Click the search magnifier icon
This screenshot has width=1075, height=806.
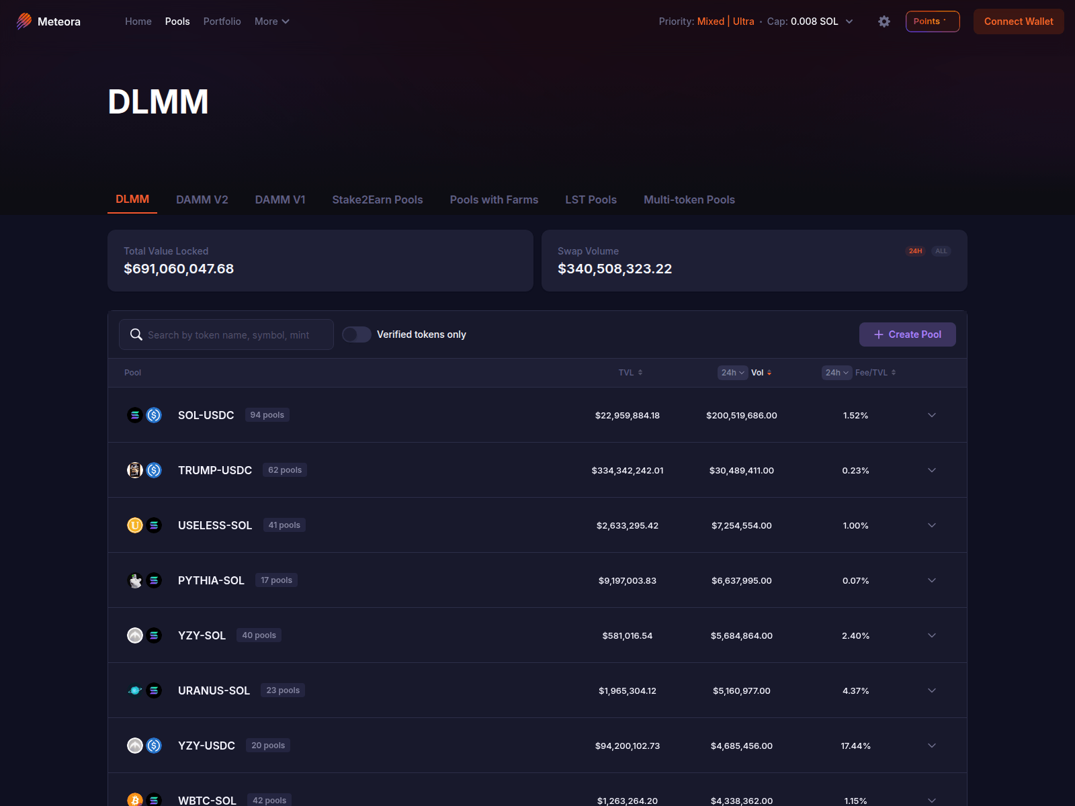tap(136, 334)
